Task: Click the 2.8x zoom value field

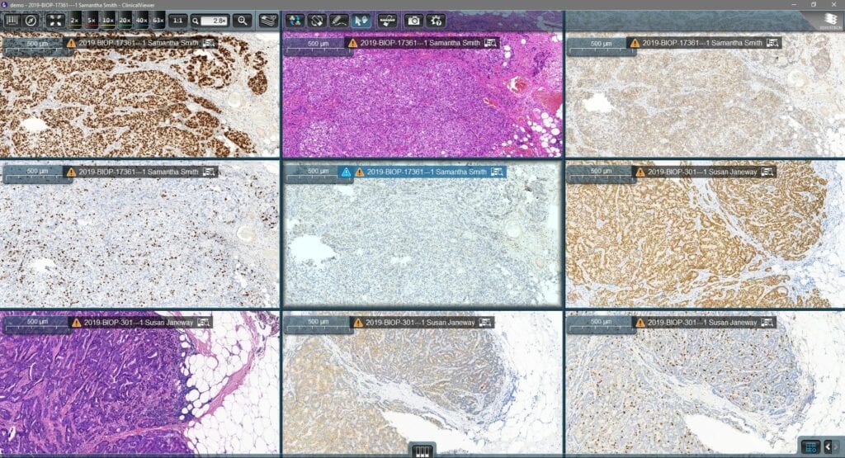Action: (215, 21)
